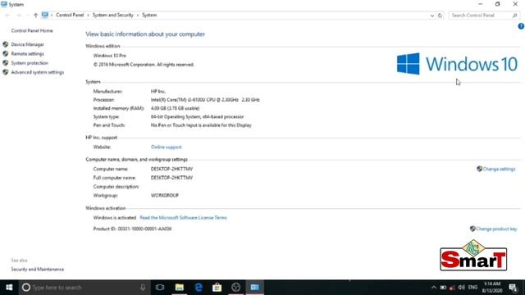The height and width of the screenshot is (295, 525).
Task: Select System breadcrumb item
Action: [x=149, y=15]
